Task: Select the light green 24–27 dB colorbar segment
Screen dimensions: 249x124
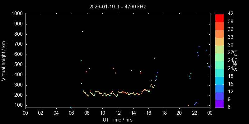Action: pos(219,57)
